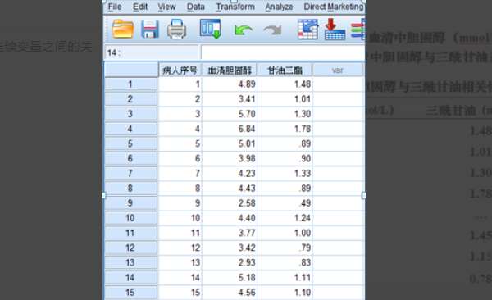Click the cell containing .49
This screenshot has height=300, width=492.
click(x=285, y=203)
